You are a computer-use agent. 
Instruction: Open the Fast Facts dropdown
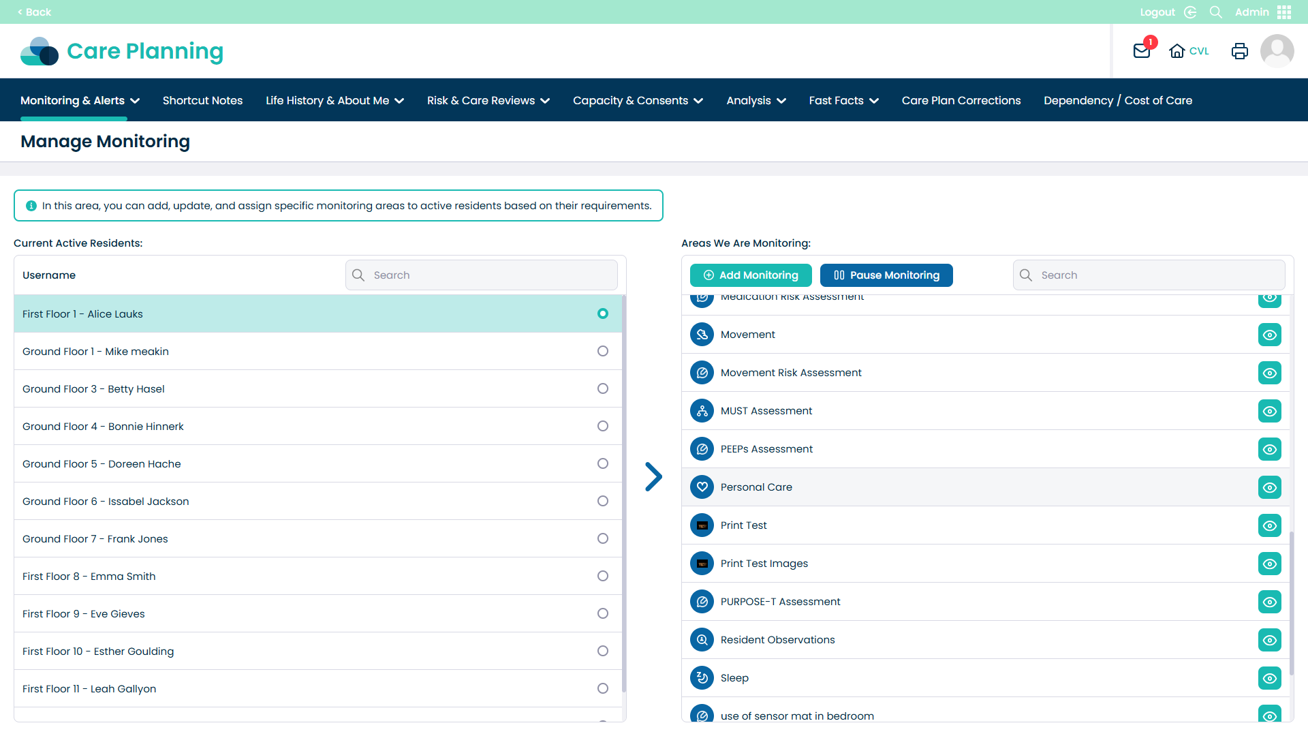(843, 101)
